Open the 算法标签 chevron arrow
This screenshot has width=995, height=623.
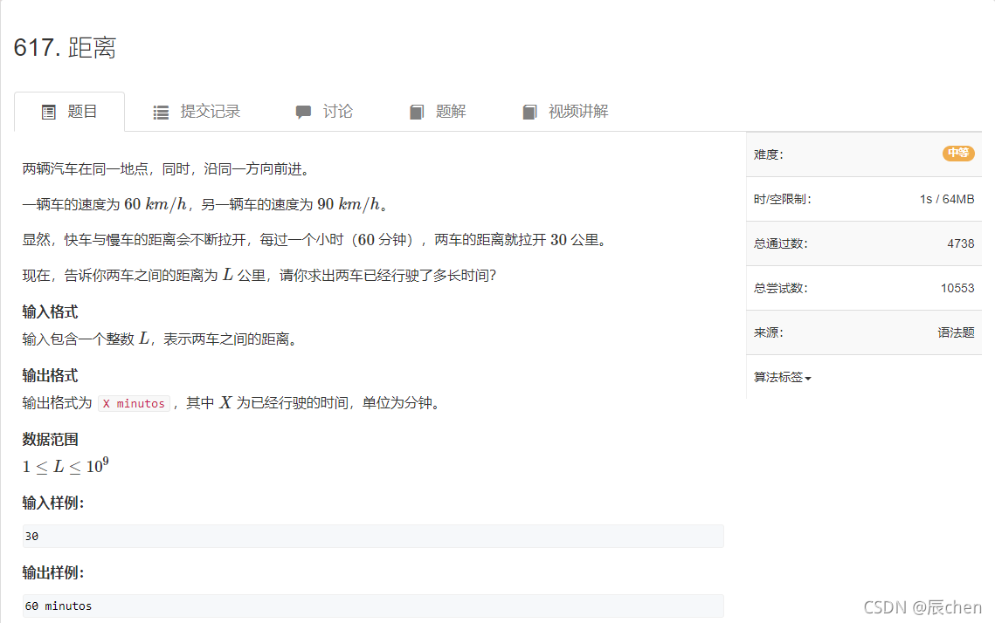pos(807,378)
